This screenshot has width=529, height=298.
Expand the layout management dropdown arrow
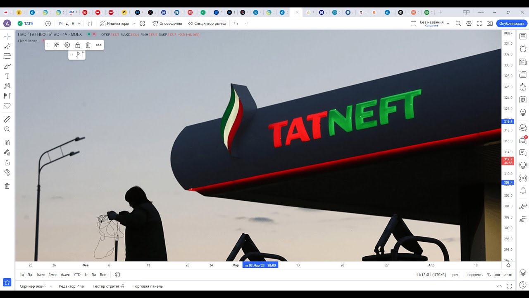click(x=448, y=24)
